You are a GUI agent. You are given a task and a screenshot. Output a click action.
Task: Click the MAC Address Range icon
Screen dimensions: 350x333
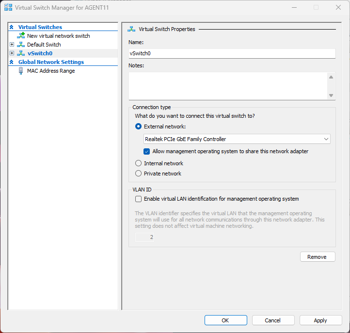point(21,71)
